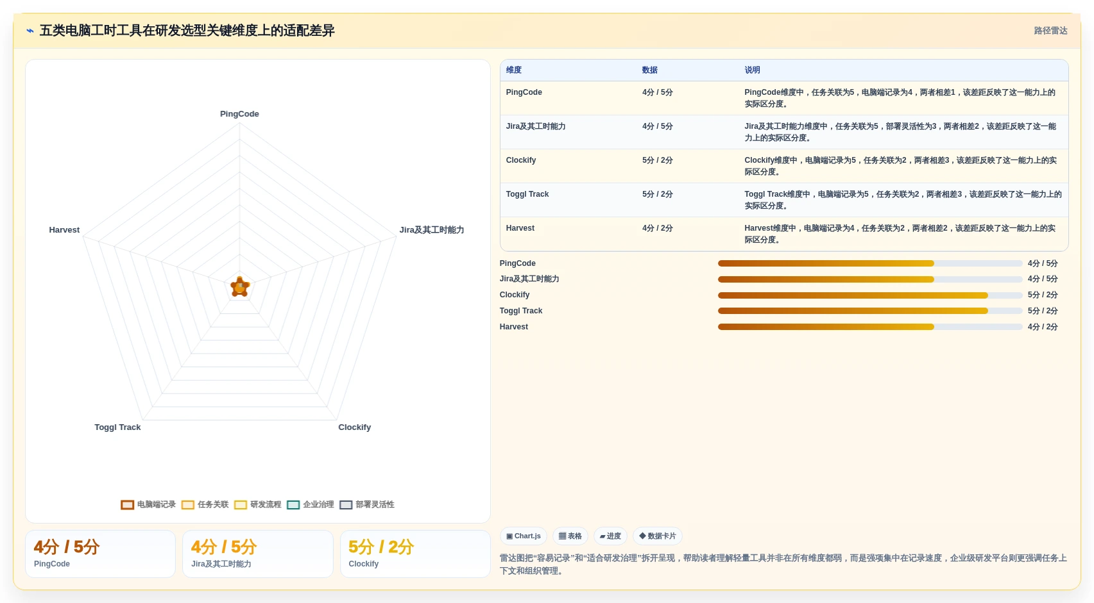1094x603 pixels.
Task: Click the 路径雷达 label
Action: 1050,31
